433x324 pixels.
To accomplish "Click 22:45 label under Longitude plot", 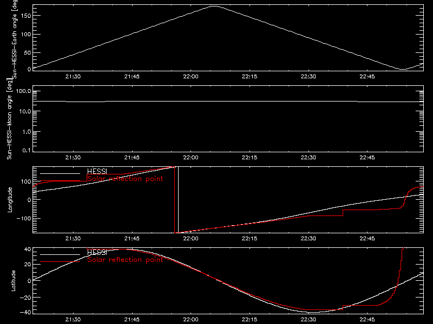I will (368, 239).
